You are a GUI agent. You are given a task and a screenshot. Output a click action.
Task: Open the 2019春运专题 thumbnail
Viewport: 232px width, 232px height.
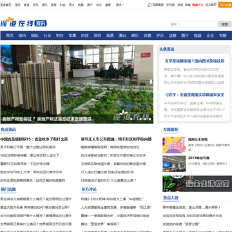[174, 164]
